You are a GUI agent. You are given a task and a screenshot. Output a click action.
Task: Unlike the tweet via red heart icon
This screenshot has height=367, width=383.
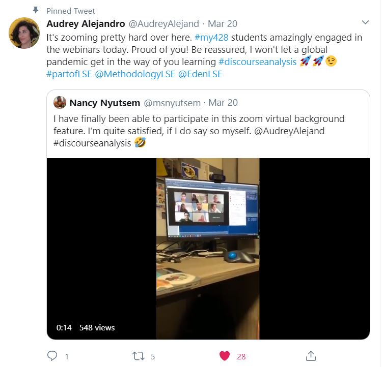225,356
